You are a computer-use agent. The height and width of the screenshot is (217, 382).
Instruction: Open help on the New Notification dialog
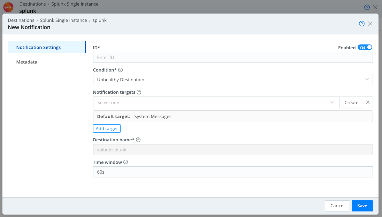(x=361, y=23)
